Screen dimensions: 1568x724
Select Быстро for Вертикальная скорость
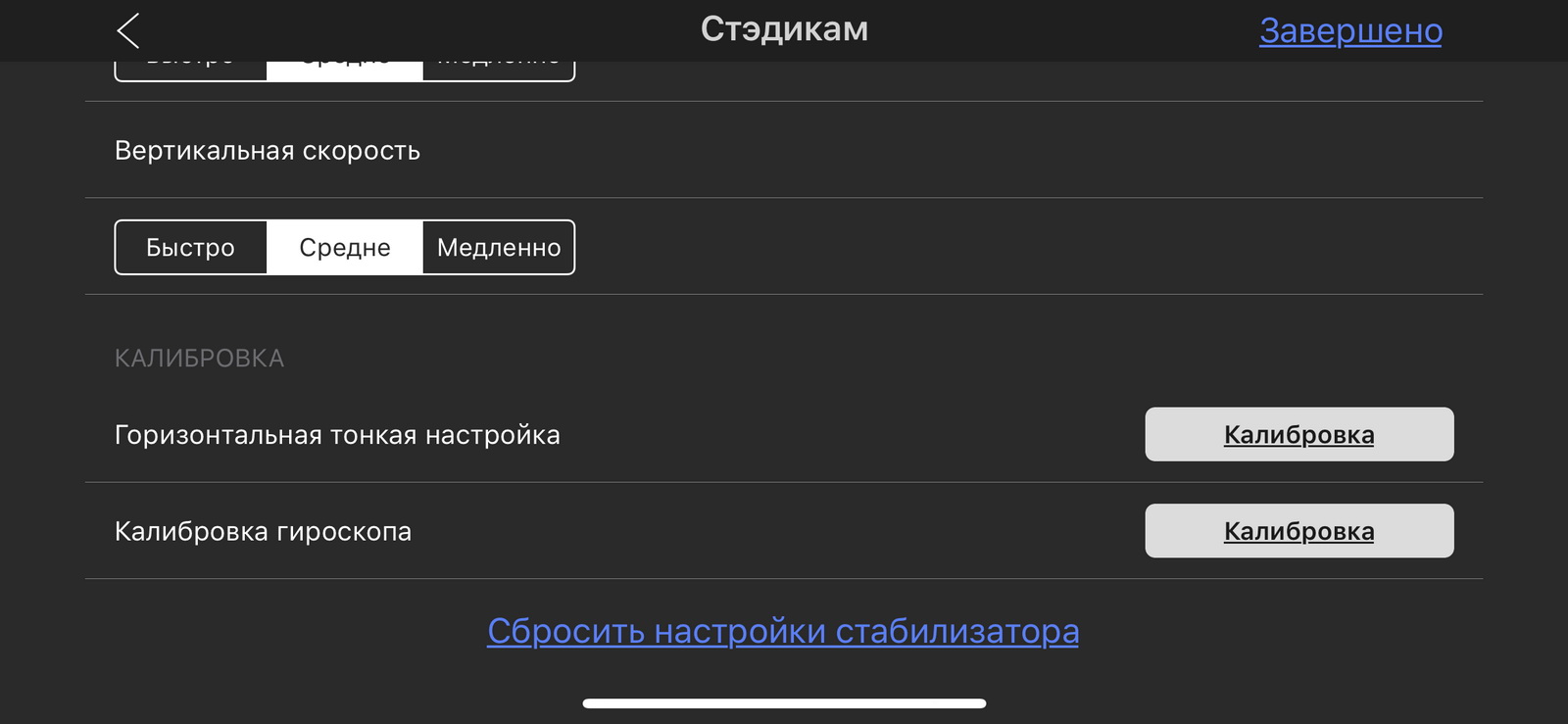pos(191,247)
